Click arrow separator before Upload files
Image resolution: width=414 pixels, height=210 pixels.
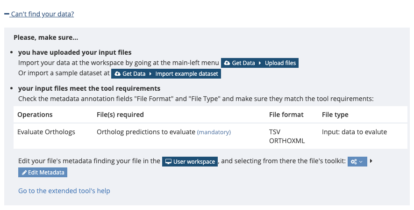260,63
